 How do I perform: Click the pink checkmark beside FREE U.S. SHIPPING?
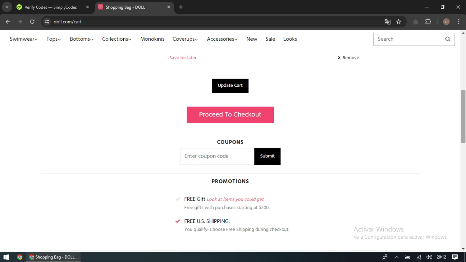coord(178,221)
